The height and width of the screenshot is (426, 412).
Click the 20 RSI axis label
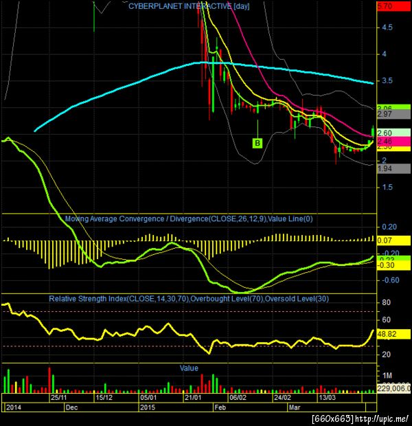386,355
